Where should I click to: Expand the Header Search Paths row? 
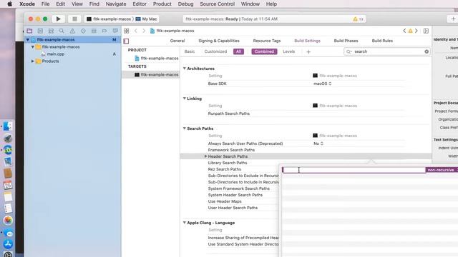(205, 156)
